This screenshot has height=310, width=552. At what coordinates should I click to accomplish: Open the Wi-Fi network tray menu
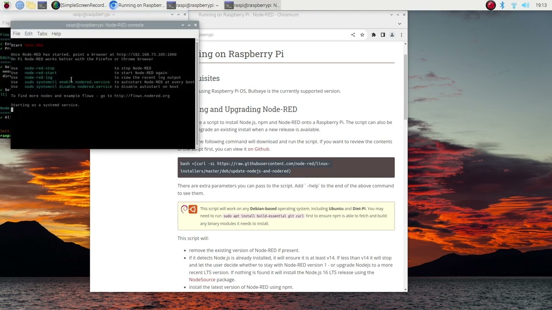[514, 5]
